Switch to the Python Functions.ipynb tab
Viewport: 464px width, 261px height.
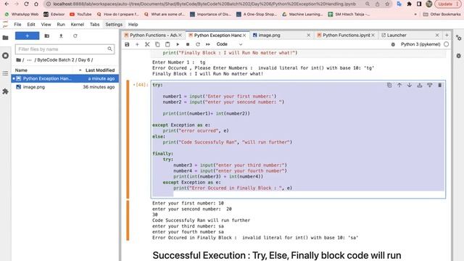[345, 36]
